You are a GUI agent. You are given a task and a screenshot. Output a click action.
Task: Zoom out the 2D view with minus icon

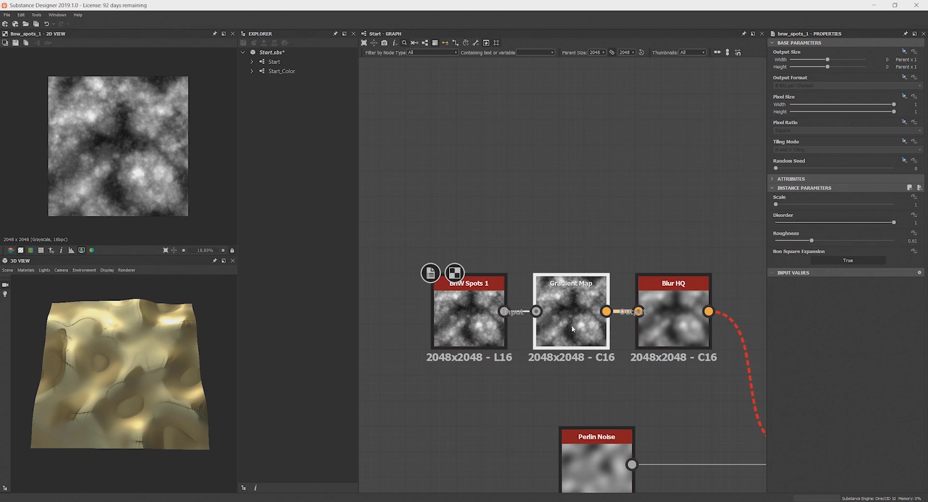click(184, 250)
